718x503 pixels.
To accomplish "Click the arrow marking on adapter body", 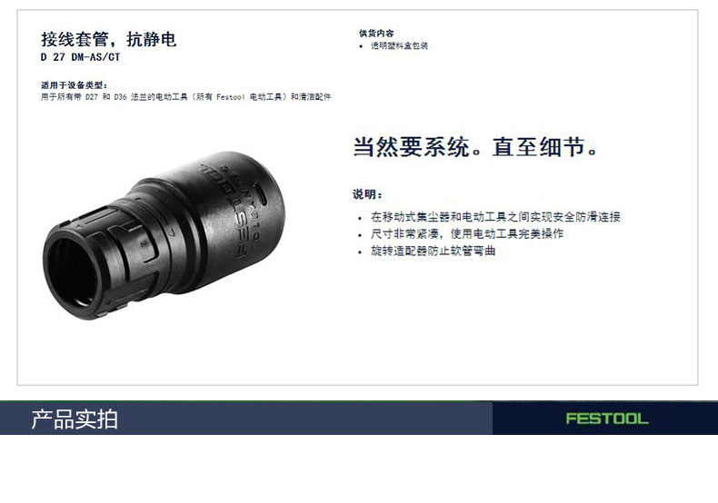I will coord(170,232).
